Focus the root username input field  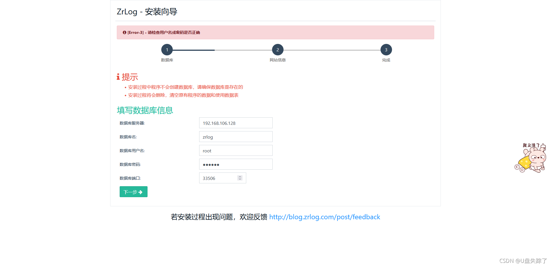[x=236, y=150]
